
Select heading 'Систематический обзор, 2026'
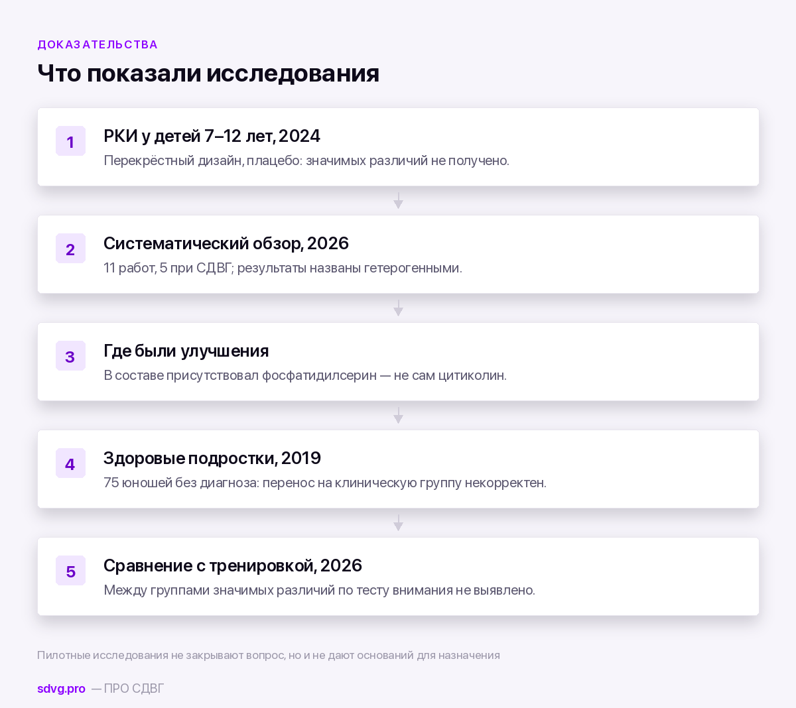[x=226, y=243]
